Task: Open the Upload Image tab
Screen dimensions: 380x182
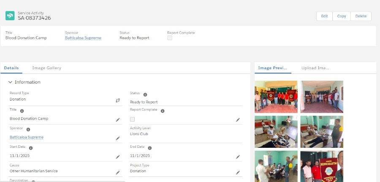Action: coord(315,68)
